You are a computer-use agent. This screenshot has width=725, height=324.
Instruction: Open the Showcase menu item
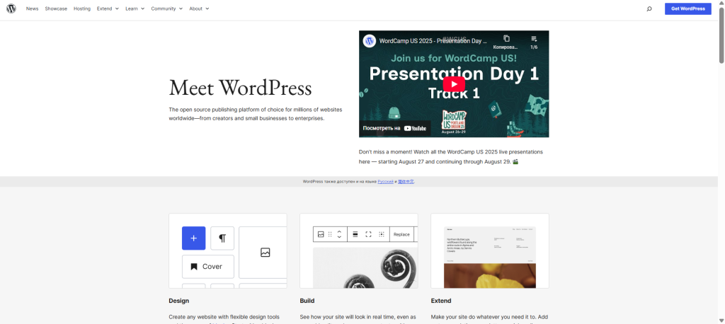[56, 9]
